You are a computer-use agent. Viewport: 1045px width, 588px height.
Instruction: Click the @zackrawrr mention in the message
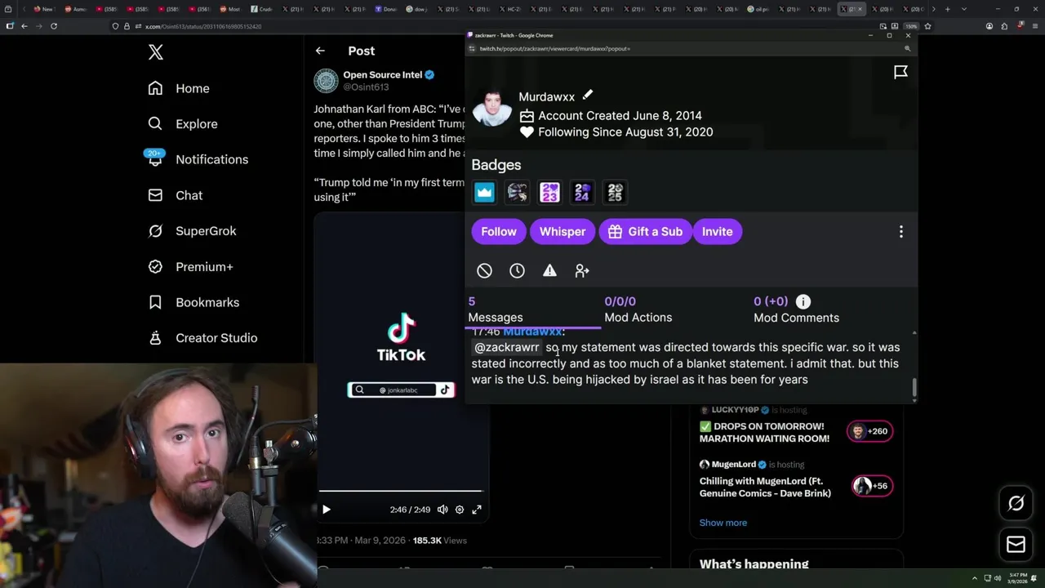coord(507,348)
